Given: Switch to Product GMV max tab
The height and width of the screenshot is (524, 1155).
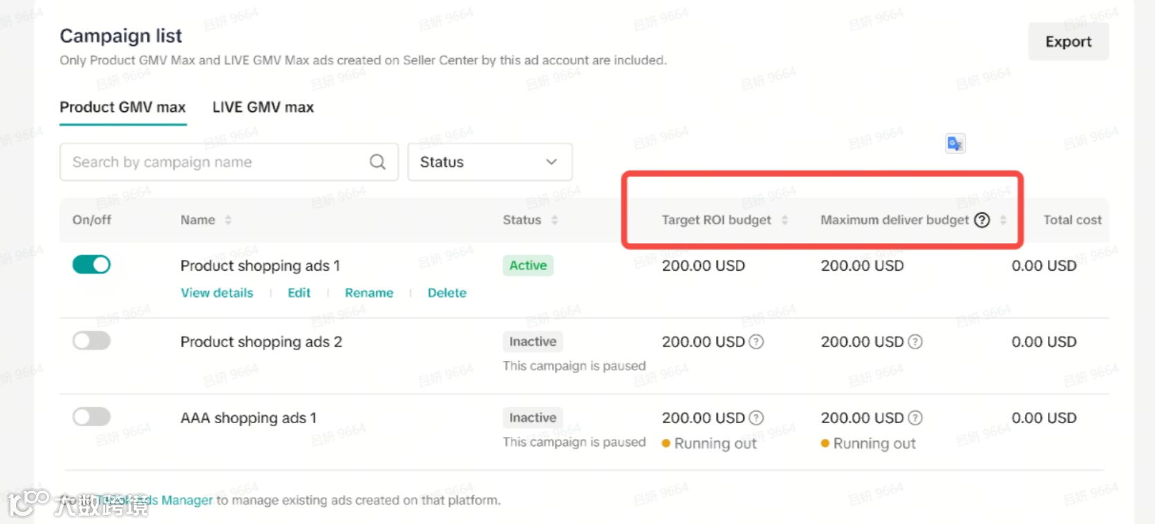Looking at the screenshot, I should (122, 108).
